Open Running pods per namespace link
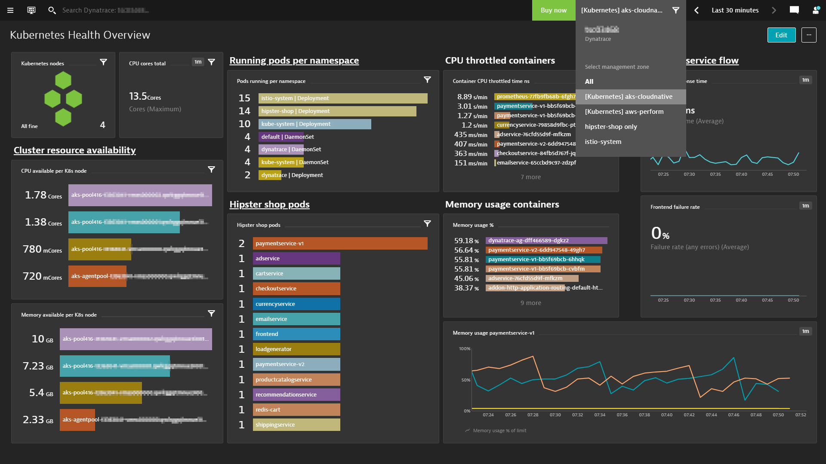Viewport: 826px width, 464px height. [294, 61]
